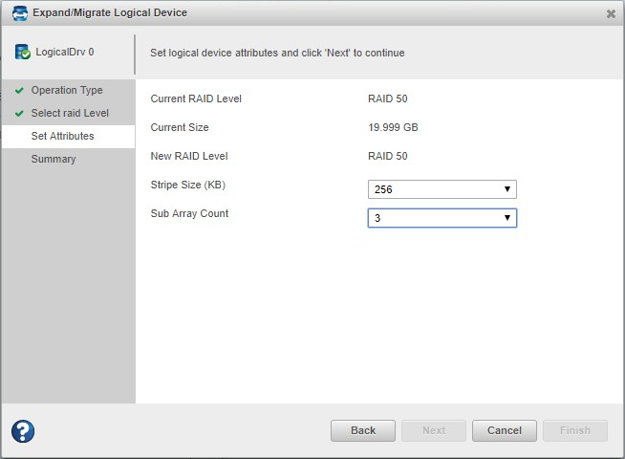Click the New RAID Level value RAID 50
This screenshot has height=459, width=625.
(387, 156)
